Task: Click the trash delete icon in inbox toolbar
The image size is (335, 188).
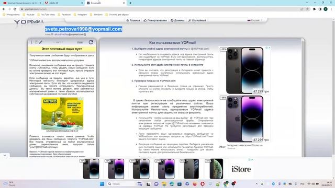Action: click(36, 42)
